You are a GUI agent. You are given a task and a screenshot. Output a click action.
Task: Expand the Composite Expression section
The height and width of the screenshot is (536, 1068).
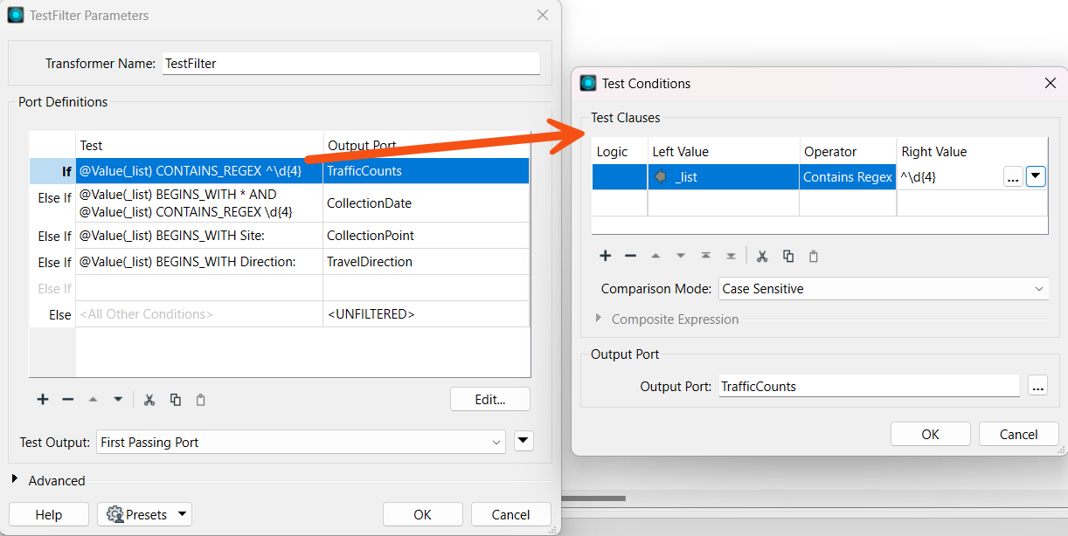coord(599,319)
